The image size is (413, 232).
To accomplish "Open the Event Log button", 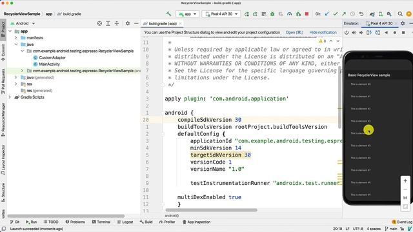I will 402,222.
